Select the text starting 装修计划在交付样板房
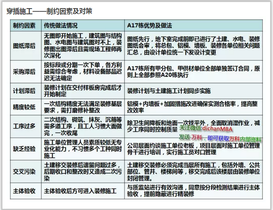The width and height of the screenshot is (273, 210). (83, 91)
